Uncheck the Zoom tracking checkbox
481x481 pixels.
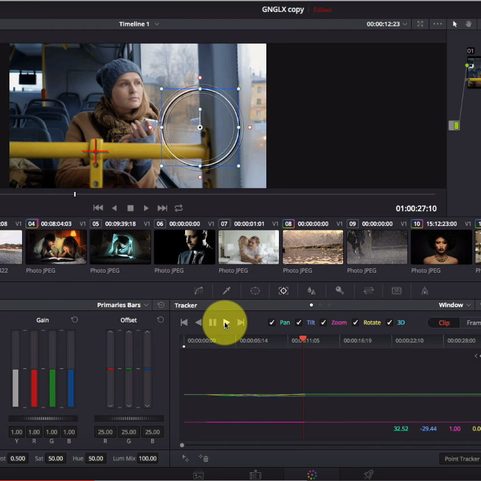[323, 322]
